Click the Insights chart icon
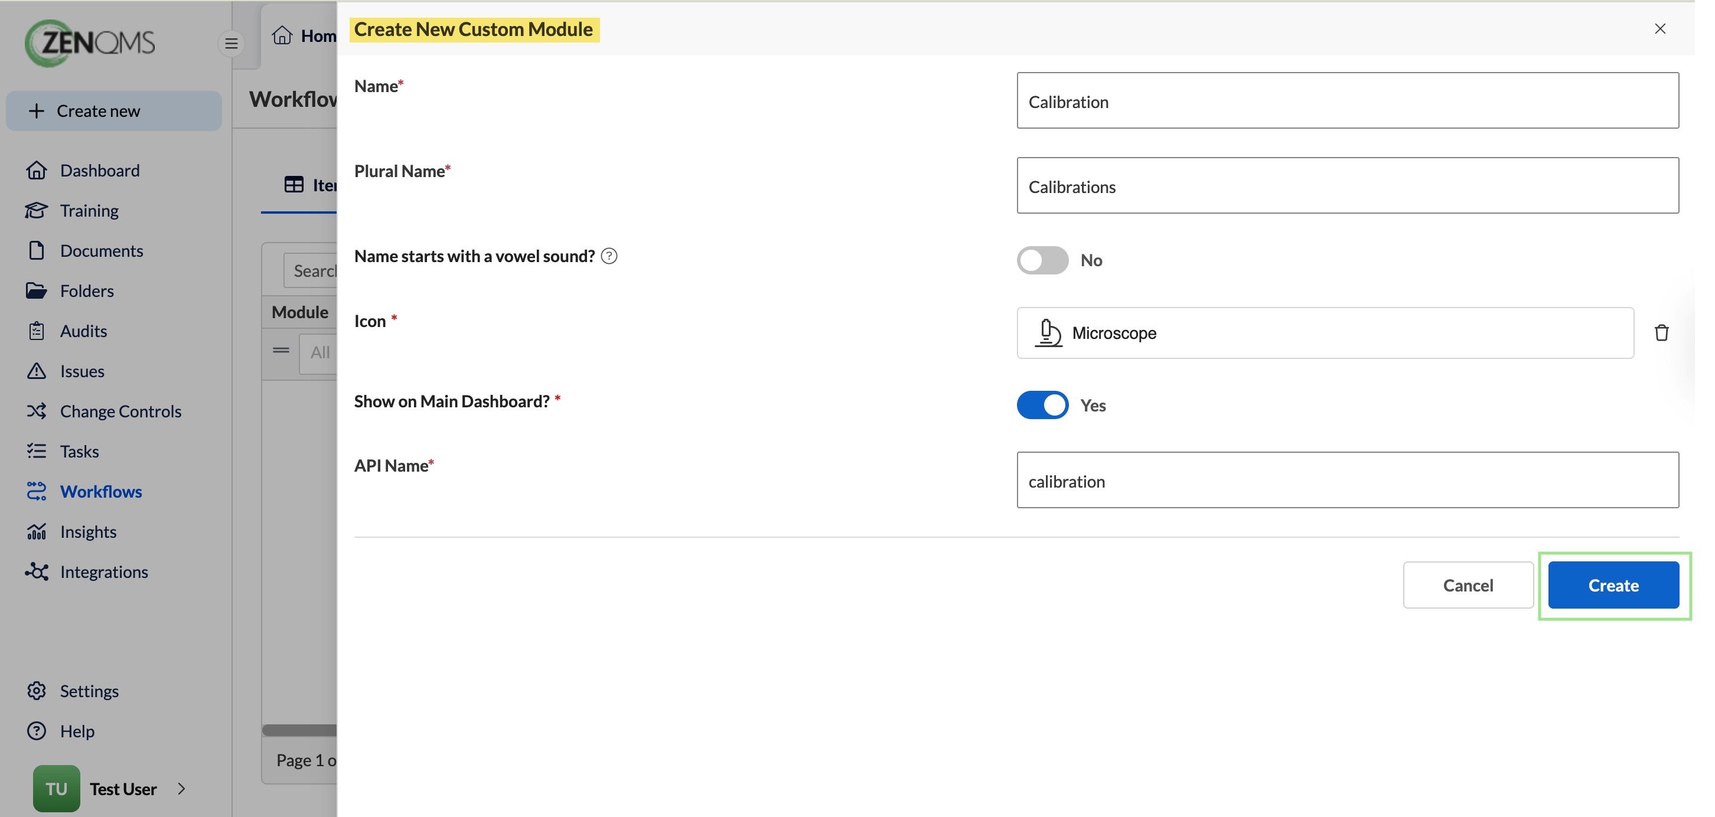This screenshot has height=817, width=1715. [37, 532]
